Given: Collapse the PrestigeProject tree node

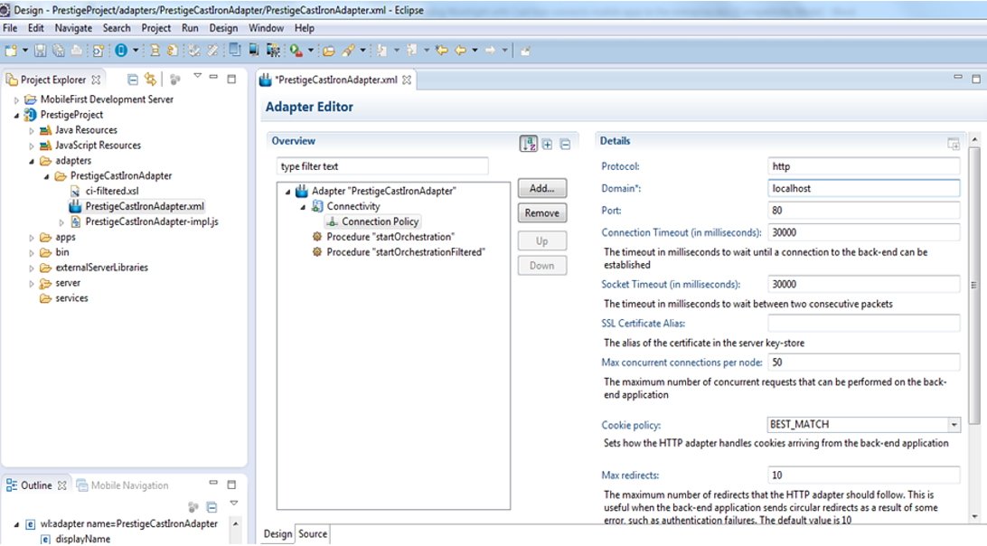Looking at the screenshot, I should point(16,115).
